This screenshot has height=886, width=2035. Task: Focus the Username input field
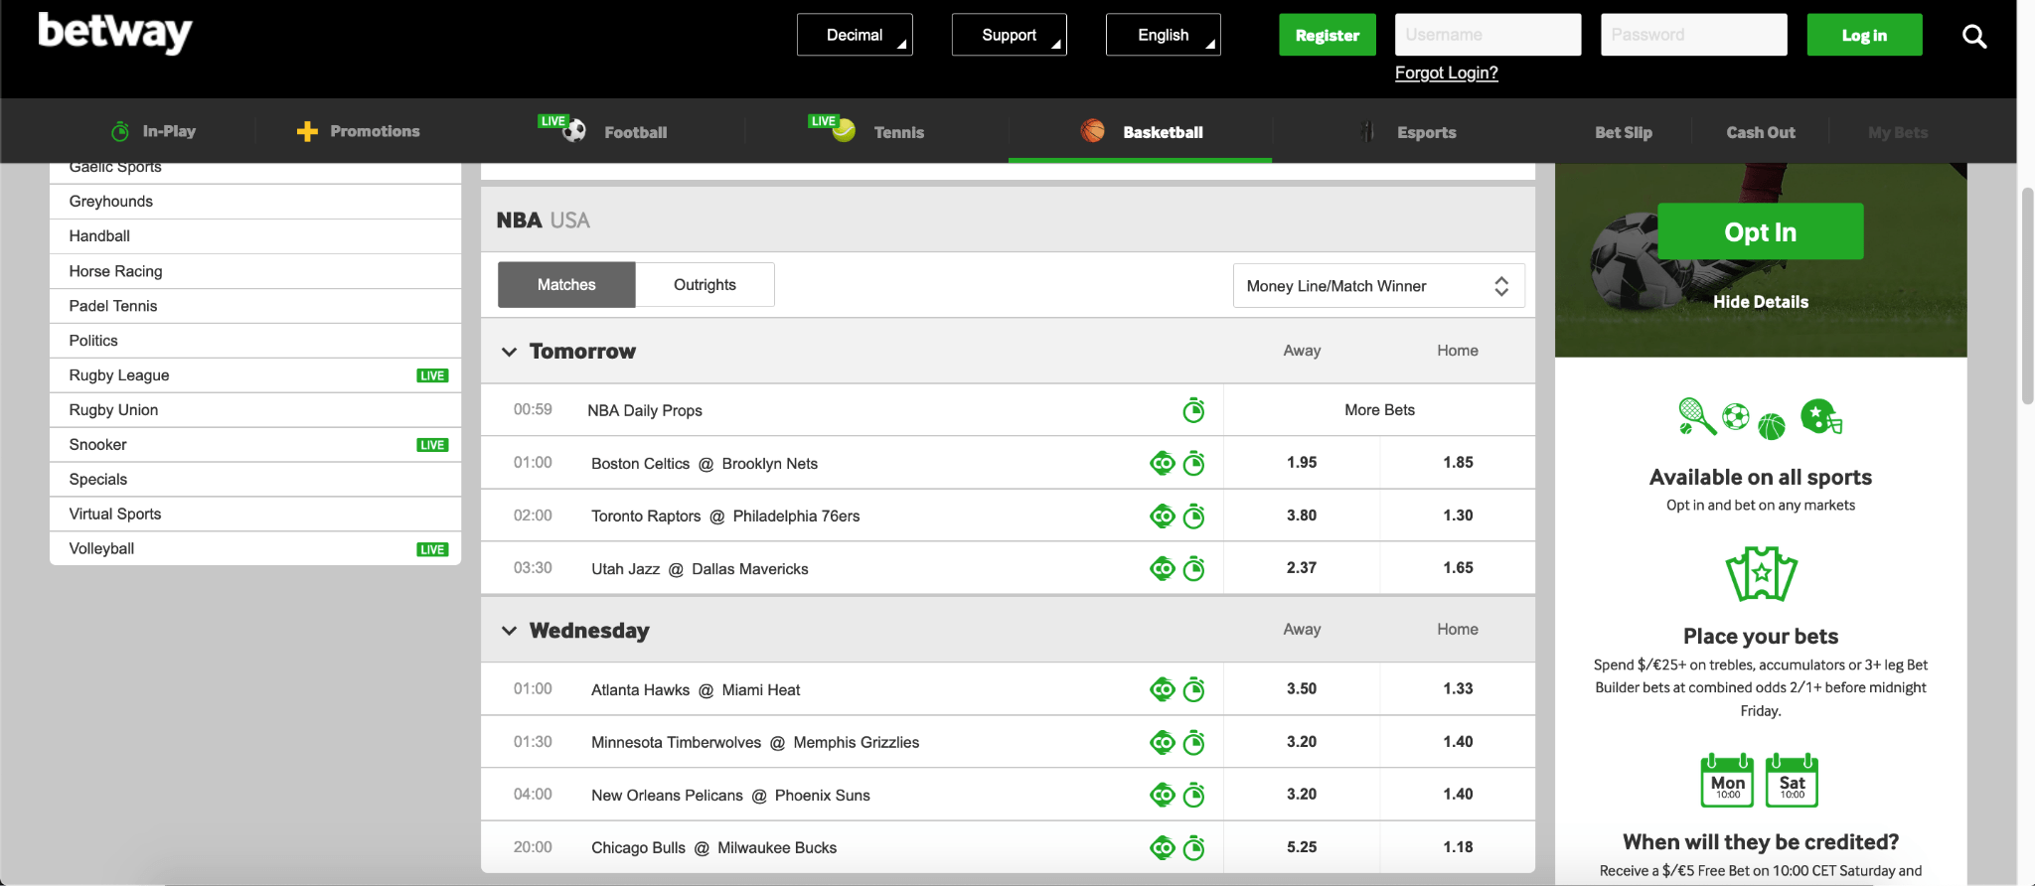pos(1487,35)
